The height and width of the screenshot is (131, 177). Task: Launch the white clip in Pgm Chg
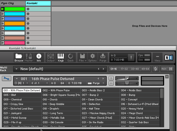pos(2,33)
